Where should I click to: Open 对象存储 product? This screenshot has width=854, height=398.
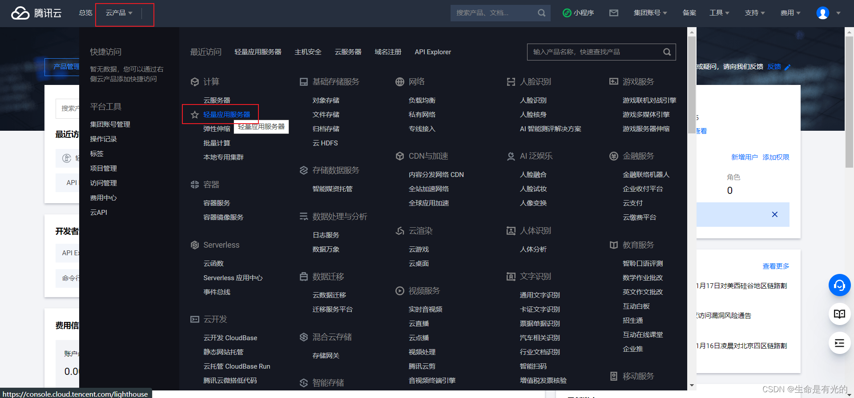click(326, 101)
